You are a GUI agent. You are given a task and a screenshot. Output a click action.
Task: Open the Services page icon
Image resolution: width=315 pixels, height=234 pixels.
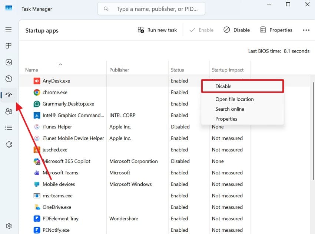pyautogui.click(x=9, y=144)
